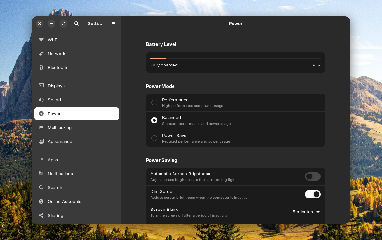The height and width of the screenshot is (240, 382).
Task: Click the battery level progress bar
Action: tap(235, 58)
